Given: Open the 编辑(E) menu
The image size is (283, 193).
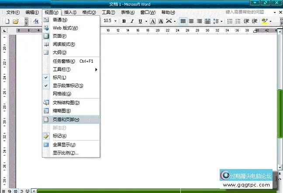Looking at the screenshot, I should pyautogui.click(x=32, y=12).
